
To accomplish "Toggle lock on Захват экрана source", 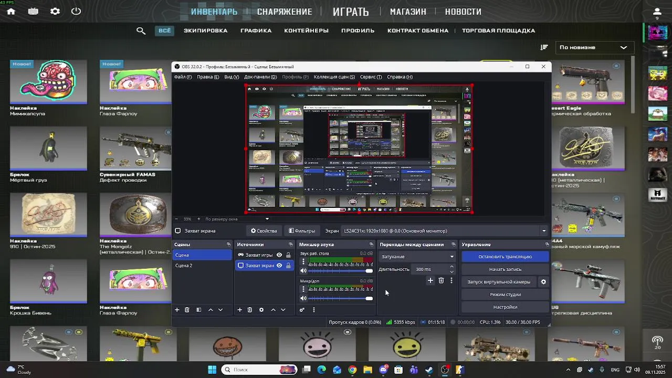I will coord(288,266).
